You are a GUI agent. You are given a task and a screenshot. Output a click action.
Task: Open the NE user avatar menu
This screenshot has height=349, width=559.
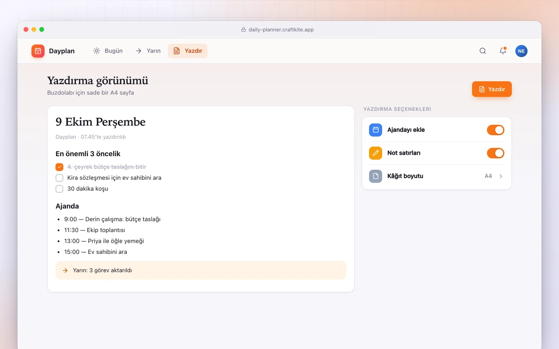click(x=521, y=51)
